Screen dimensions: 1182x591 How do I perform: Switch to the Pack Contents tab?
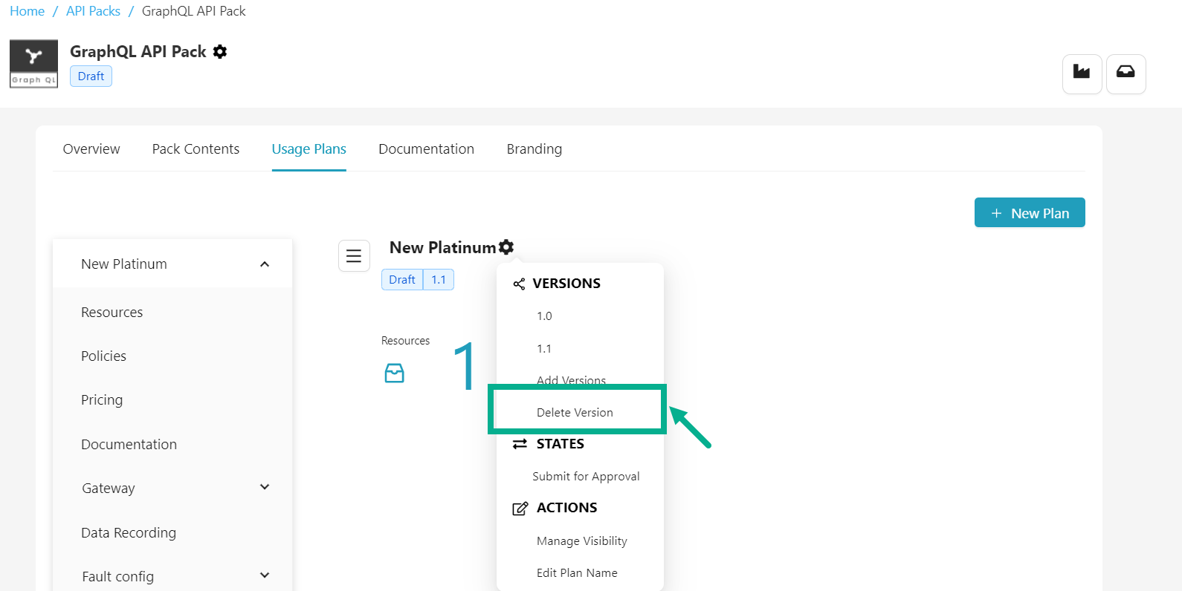click(x=196, y=149)
